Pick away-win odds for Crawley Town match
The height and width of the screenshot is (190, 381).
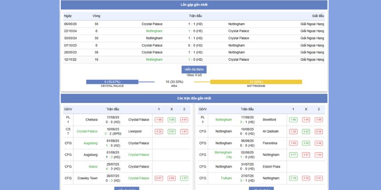click(x=184, y=178)
